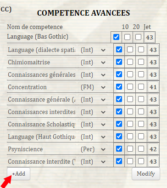Click the Language (dialecte spatial) name field

42,50
